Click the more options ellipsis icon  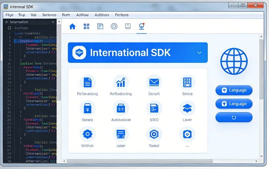187,134
